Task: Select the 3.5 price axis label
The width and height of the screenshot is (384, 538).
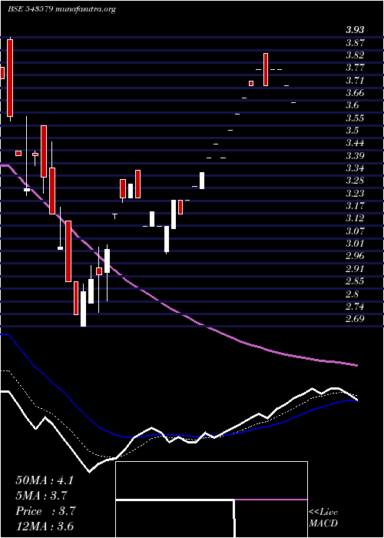Action: point(352,131)
